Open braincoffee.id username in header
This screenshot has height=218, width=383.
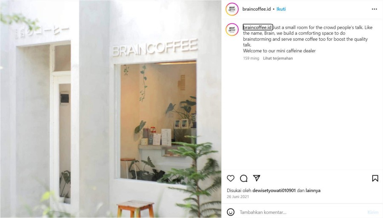[x=257, y=9]
